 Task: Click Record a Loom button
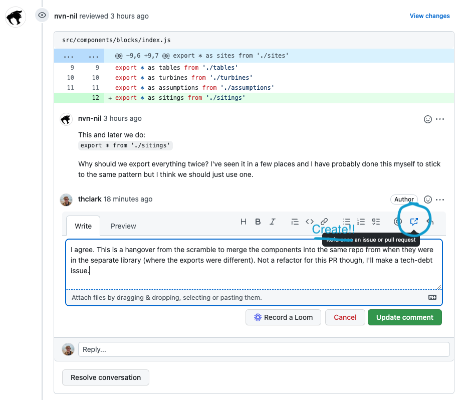pyautogui.click(x=283, y=317)
